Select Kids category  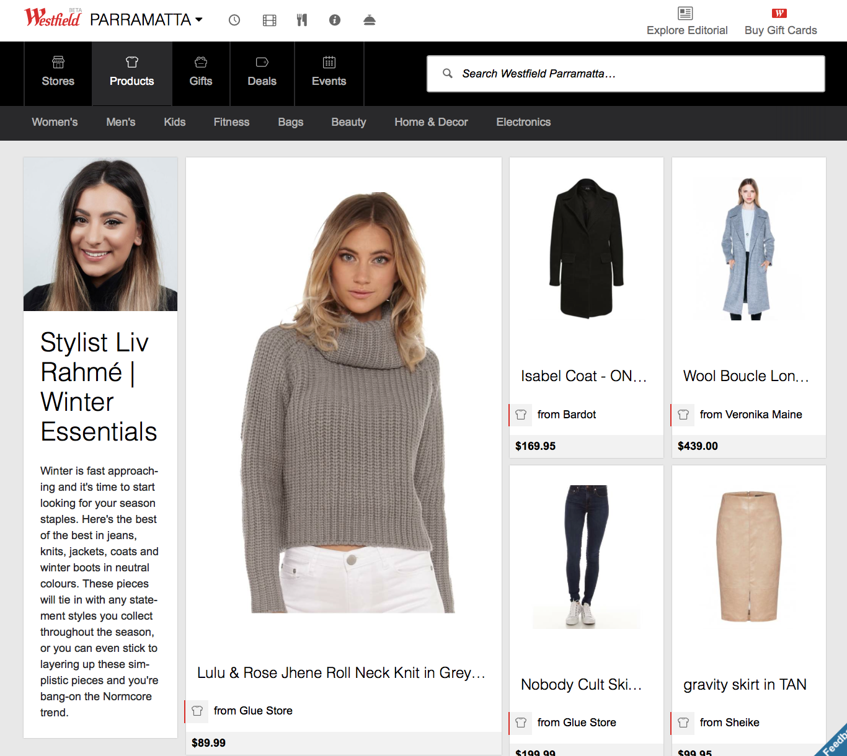(175, 122)
